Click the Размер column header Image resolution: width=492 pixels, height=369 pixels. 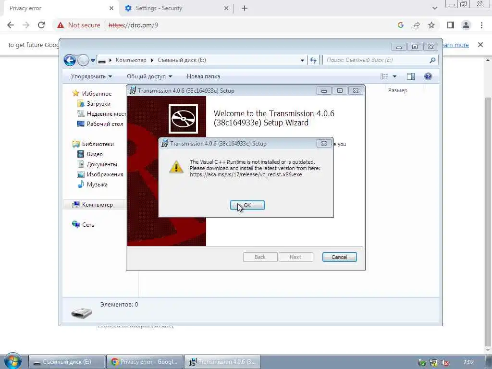397,90
